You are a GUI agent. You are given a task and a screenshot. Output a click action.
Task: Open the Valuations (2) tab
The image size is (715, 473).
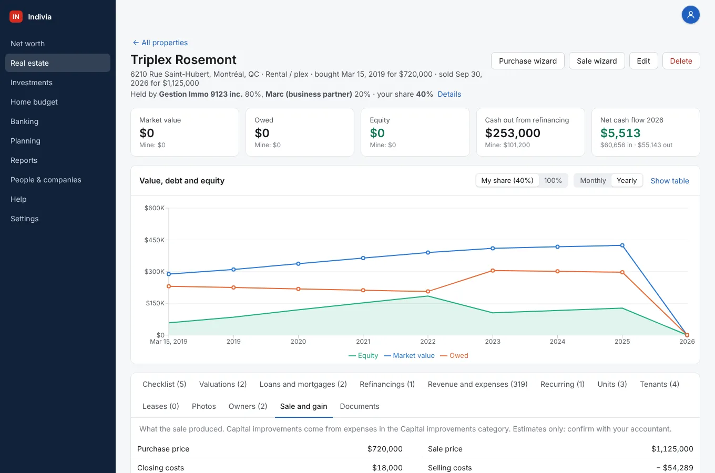(x=223, y=384)
